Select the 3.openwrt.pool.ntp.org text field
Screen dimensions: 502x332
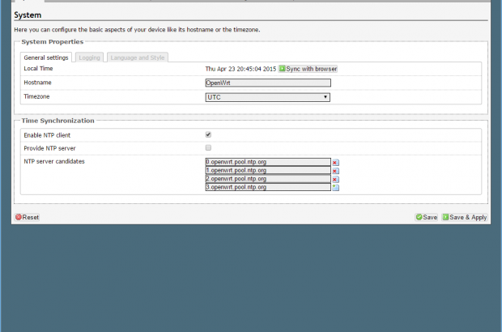268,187
